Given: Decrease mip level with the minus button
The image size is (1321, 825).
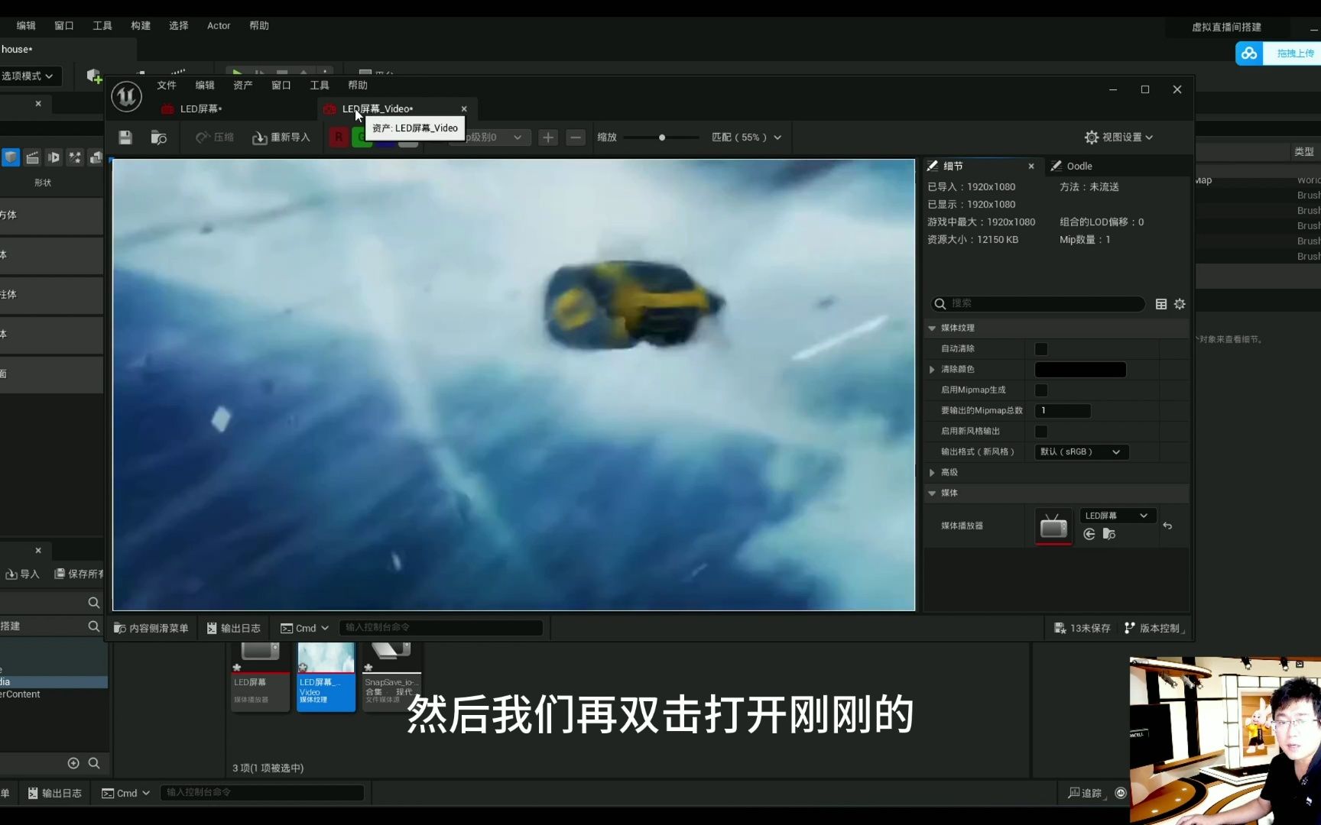Looking at the screenshot, I should (x=576, y=137).
